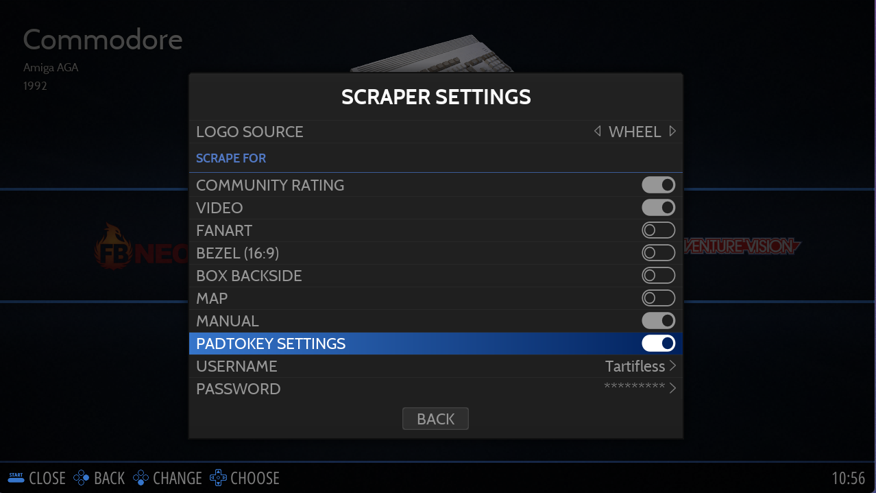Viewport: 876px width, 493px height.
Task: Click the Change controller button icon
Action: tap(141, 478)
